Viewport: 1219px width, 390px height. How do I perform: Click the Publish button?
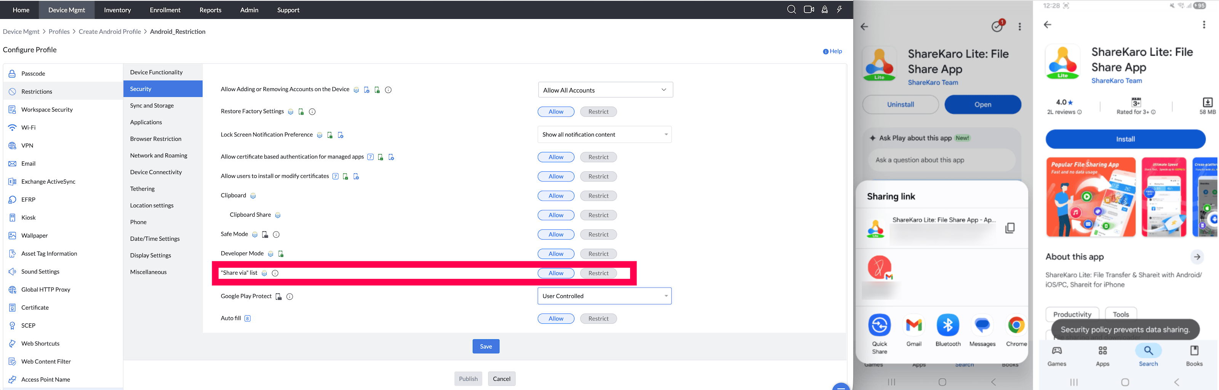tap(469, 379)
